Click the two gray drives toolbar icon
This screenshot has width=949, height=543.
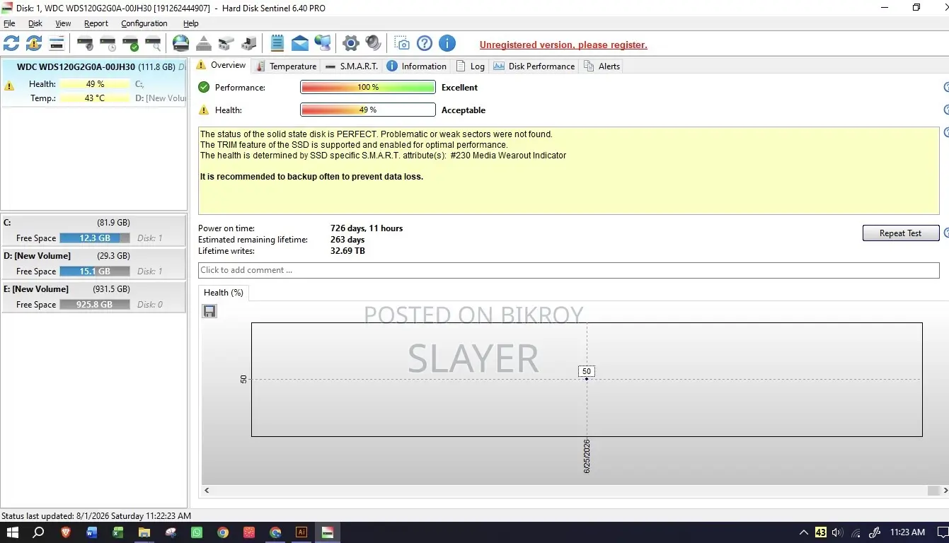pos(226,44)
